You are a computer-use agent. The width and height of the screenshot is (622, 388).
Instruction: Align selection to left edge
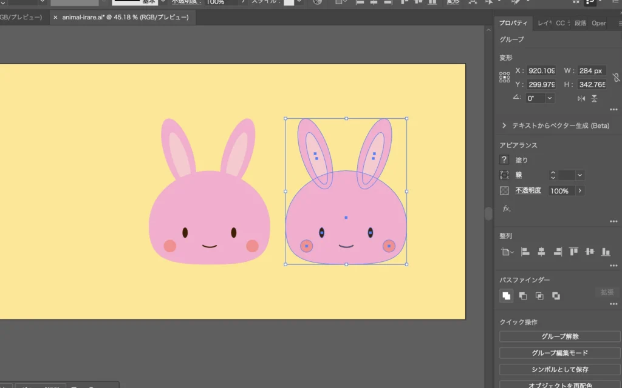(525, 252)
